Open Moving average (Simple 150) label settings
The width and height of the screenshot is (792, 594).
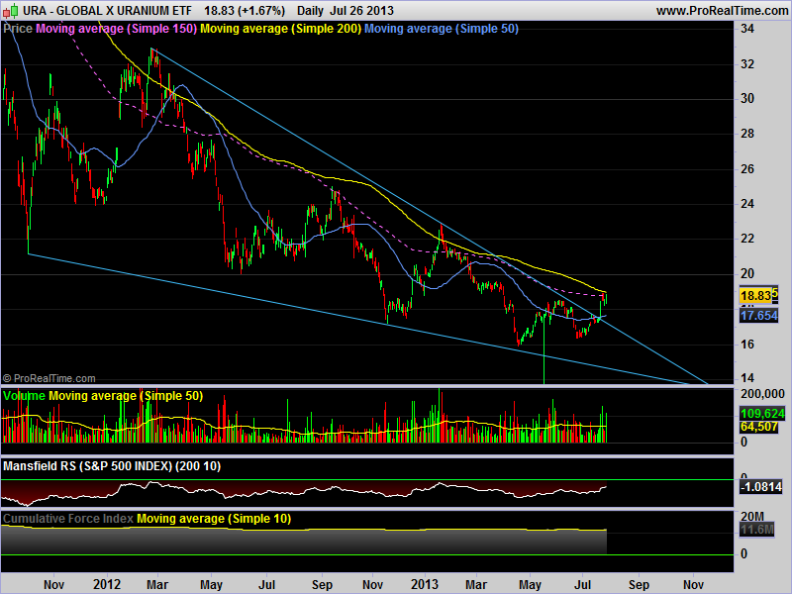click(x=116, y=29)
